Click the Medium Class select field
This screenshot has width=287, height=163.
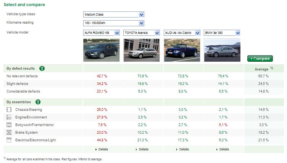click(x=114, y=14)
